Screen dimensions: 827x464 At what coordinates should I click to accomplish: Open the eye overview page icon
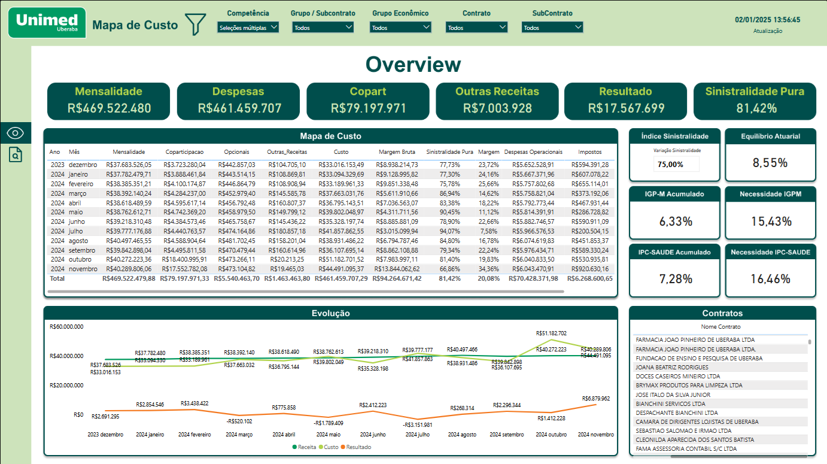pyautogui.click(x=16, y=133)
